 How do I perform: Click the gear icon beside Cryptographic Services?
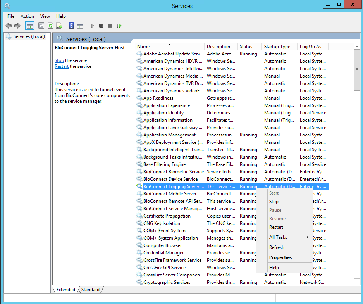139,282
